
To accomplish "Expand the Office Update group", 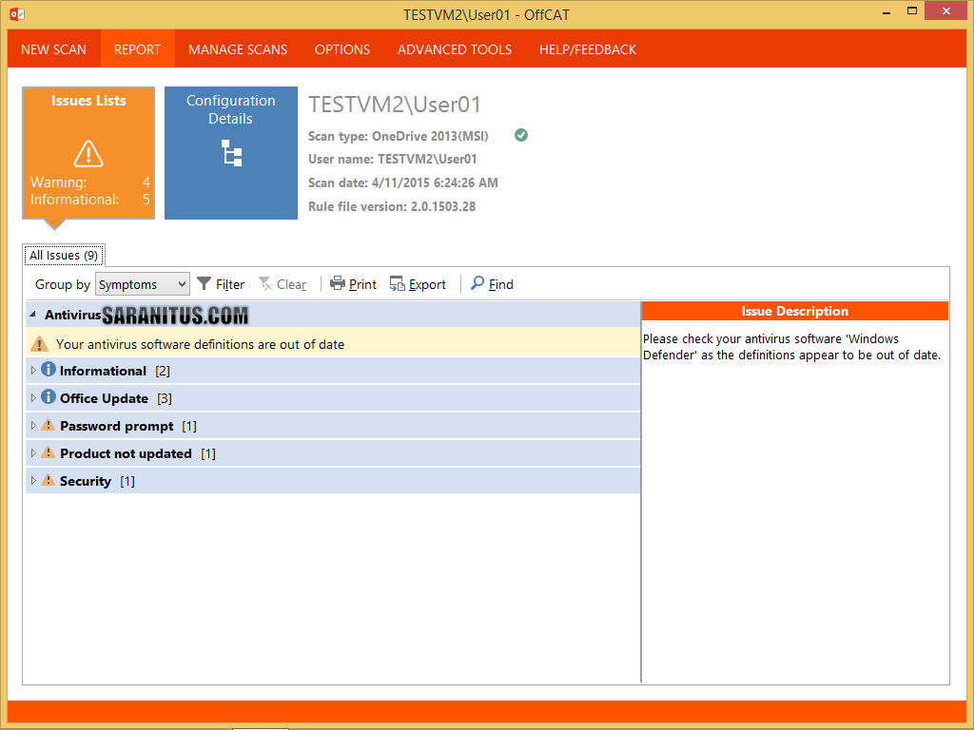I will [33, 398].
